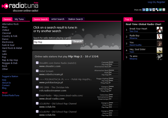
Task: Browse the Funk & Soul genre
Action: (x=8, y=45)
